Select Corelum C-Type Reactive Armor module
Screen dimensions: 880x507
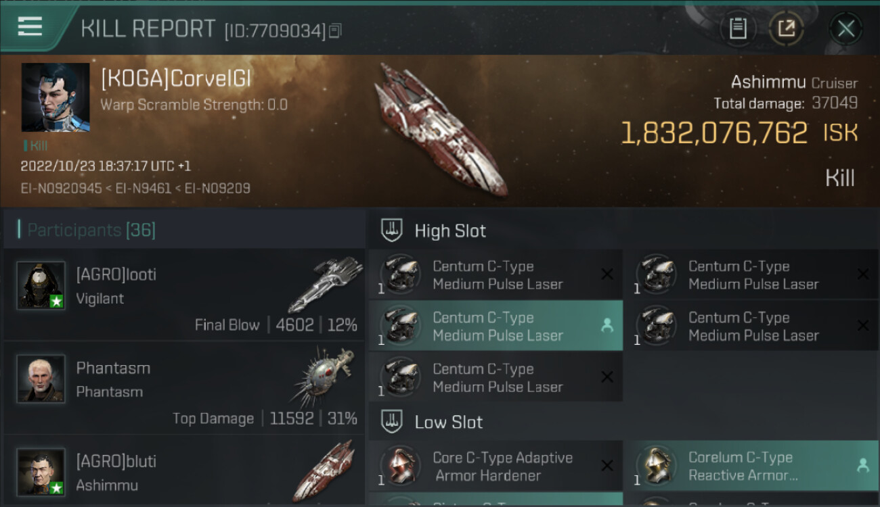coord(751,466)
